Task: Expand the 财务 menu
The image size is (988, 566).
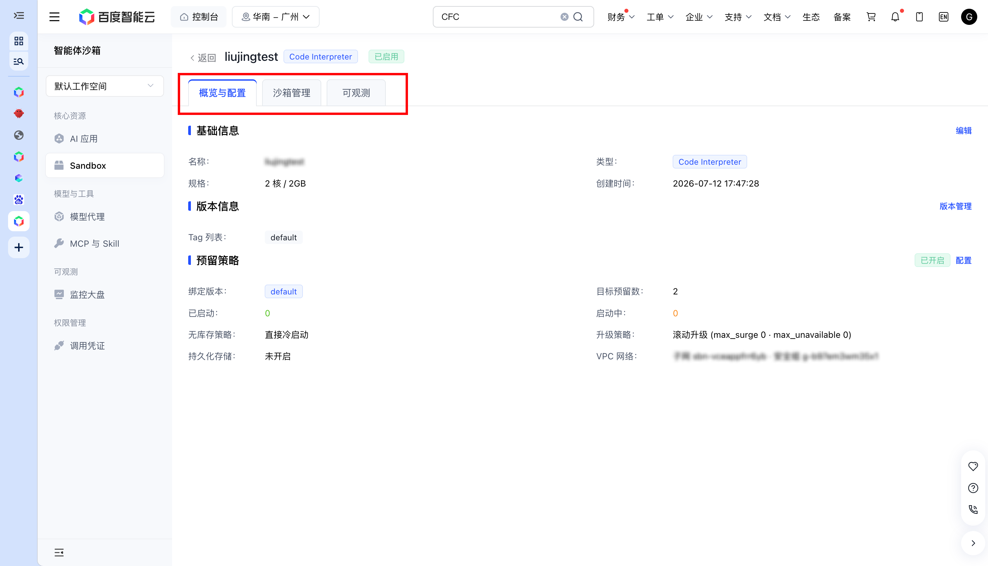Action: pyautogui.click(x=621, y=17)
